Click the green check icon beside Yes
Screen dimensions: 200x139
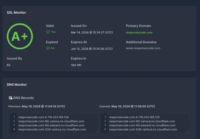[x=48, y=32]
